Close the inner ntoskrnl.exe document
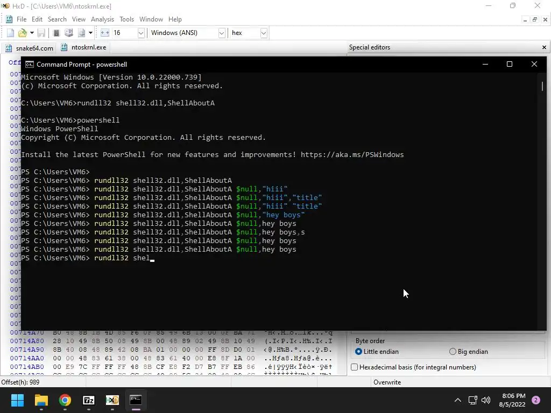Screen dimensions: 551x413 point(545,20)
